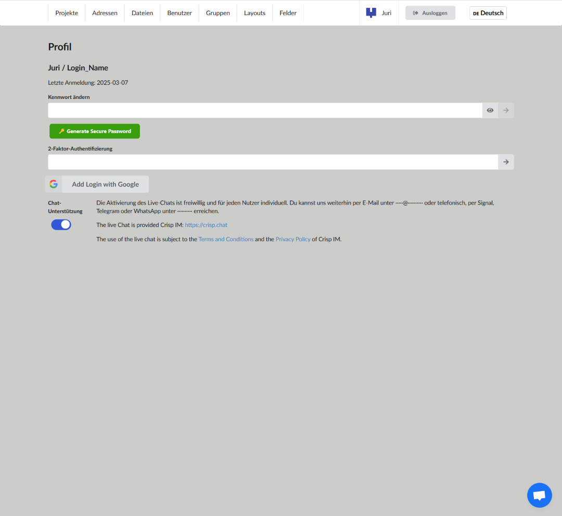Click the blue Juri app logo
The height and width of the screenshot is (516, 562).
tap(371, 12)
